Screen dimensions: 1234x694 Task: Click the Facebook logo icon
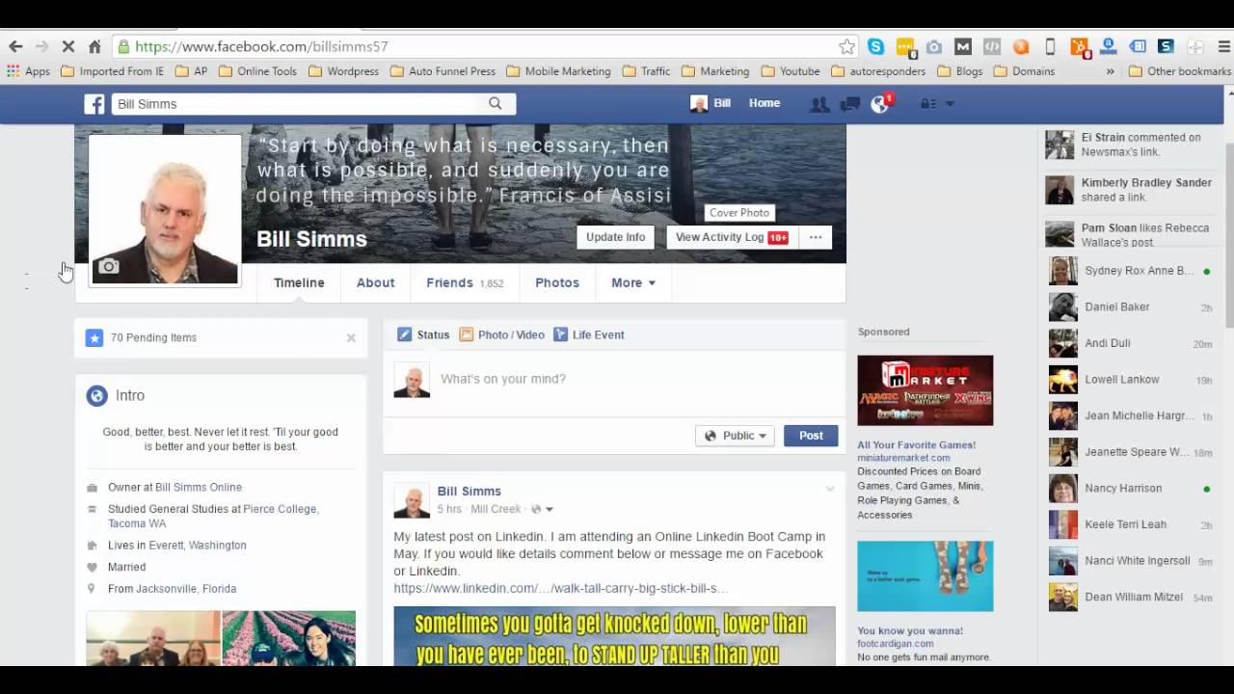tap(94, 104)
